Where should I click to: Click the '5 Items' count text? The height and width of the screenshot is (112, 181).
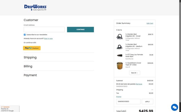coord(119,30)
